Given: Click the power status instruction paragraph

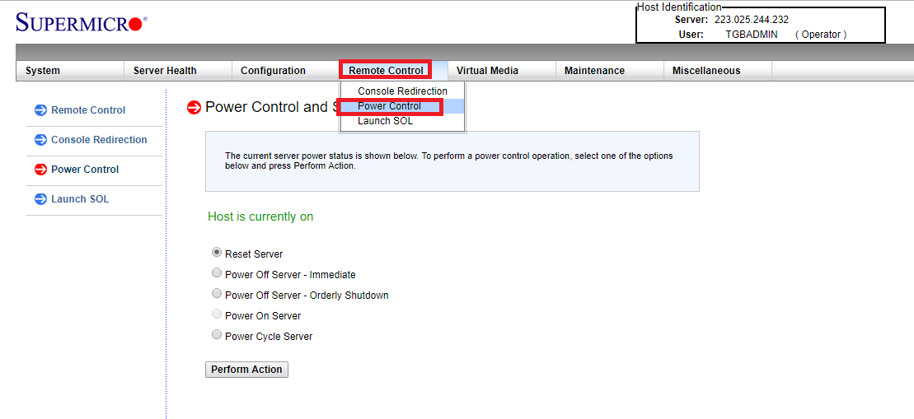Looking at the screenshot, I should [449, 161].
